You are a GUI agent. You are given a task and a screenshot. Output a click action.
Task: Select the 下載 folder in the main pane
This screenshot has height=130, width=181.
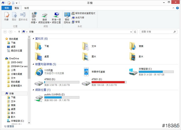pos(42,46)
